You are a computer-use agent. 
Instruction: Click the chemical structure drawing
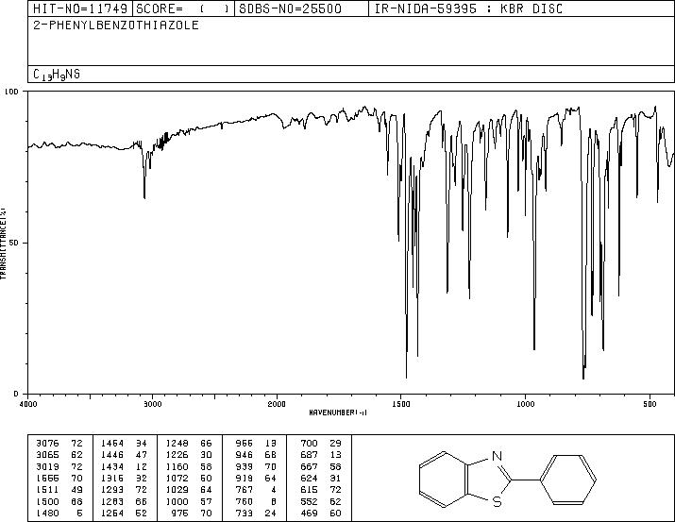pyautogui.click(x=508, y=478)
